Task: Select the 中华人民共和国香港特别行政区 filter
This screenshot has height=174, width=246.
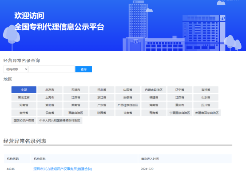Action: 60,121
